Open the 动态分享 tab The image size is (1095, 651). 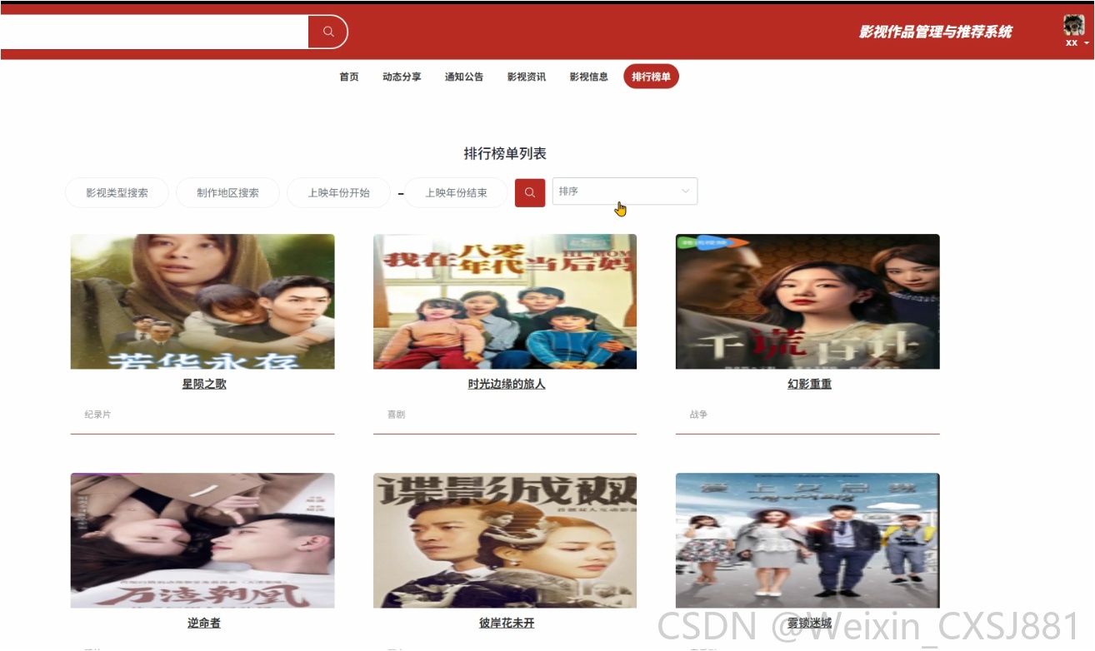coord(402,77)
